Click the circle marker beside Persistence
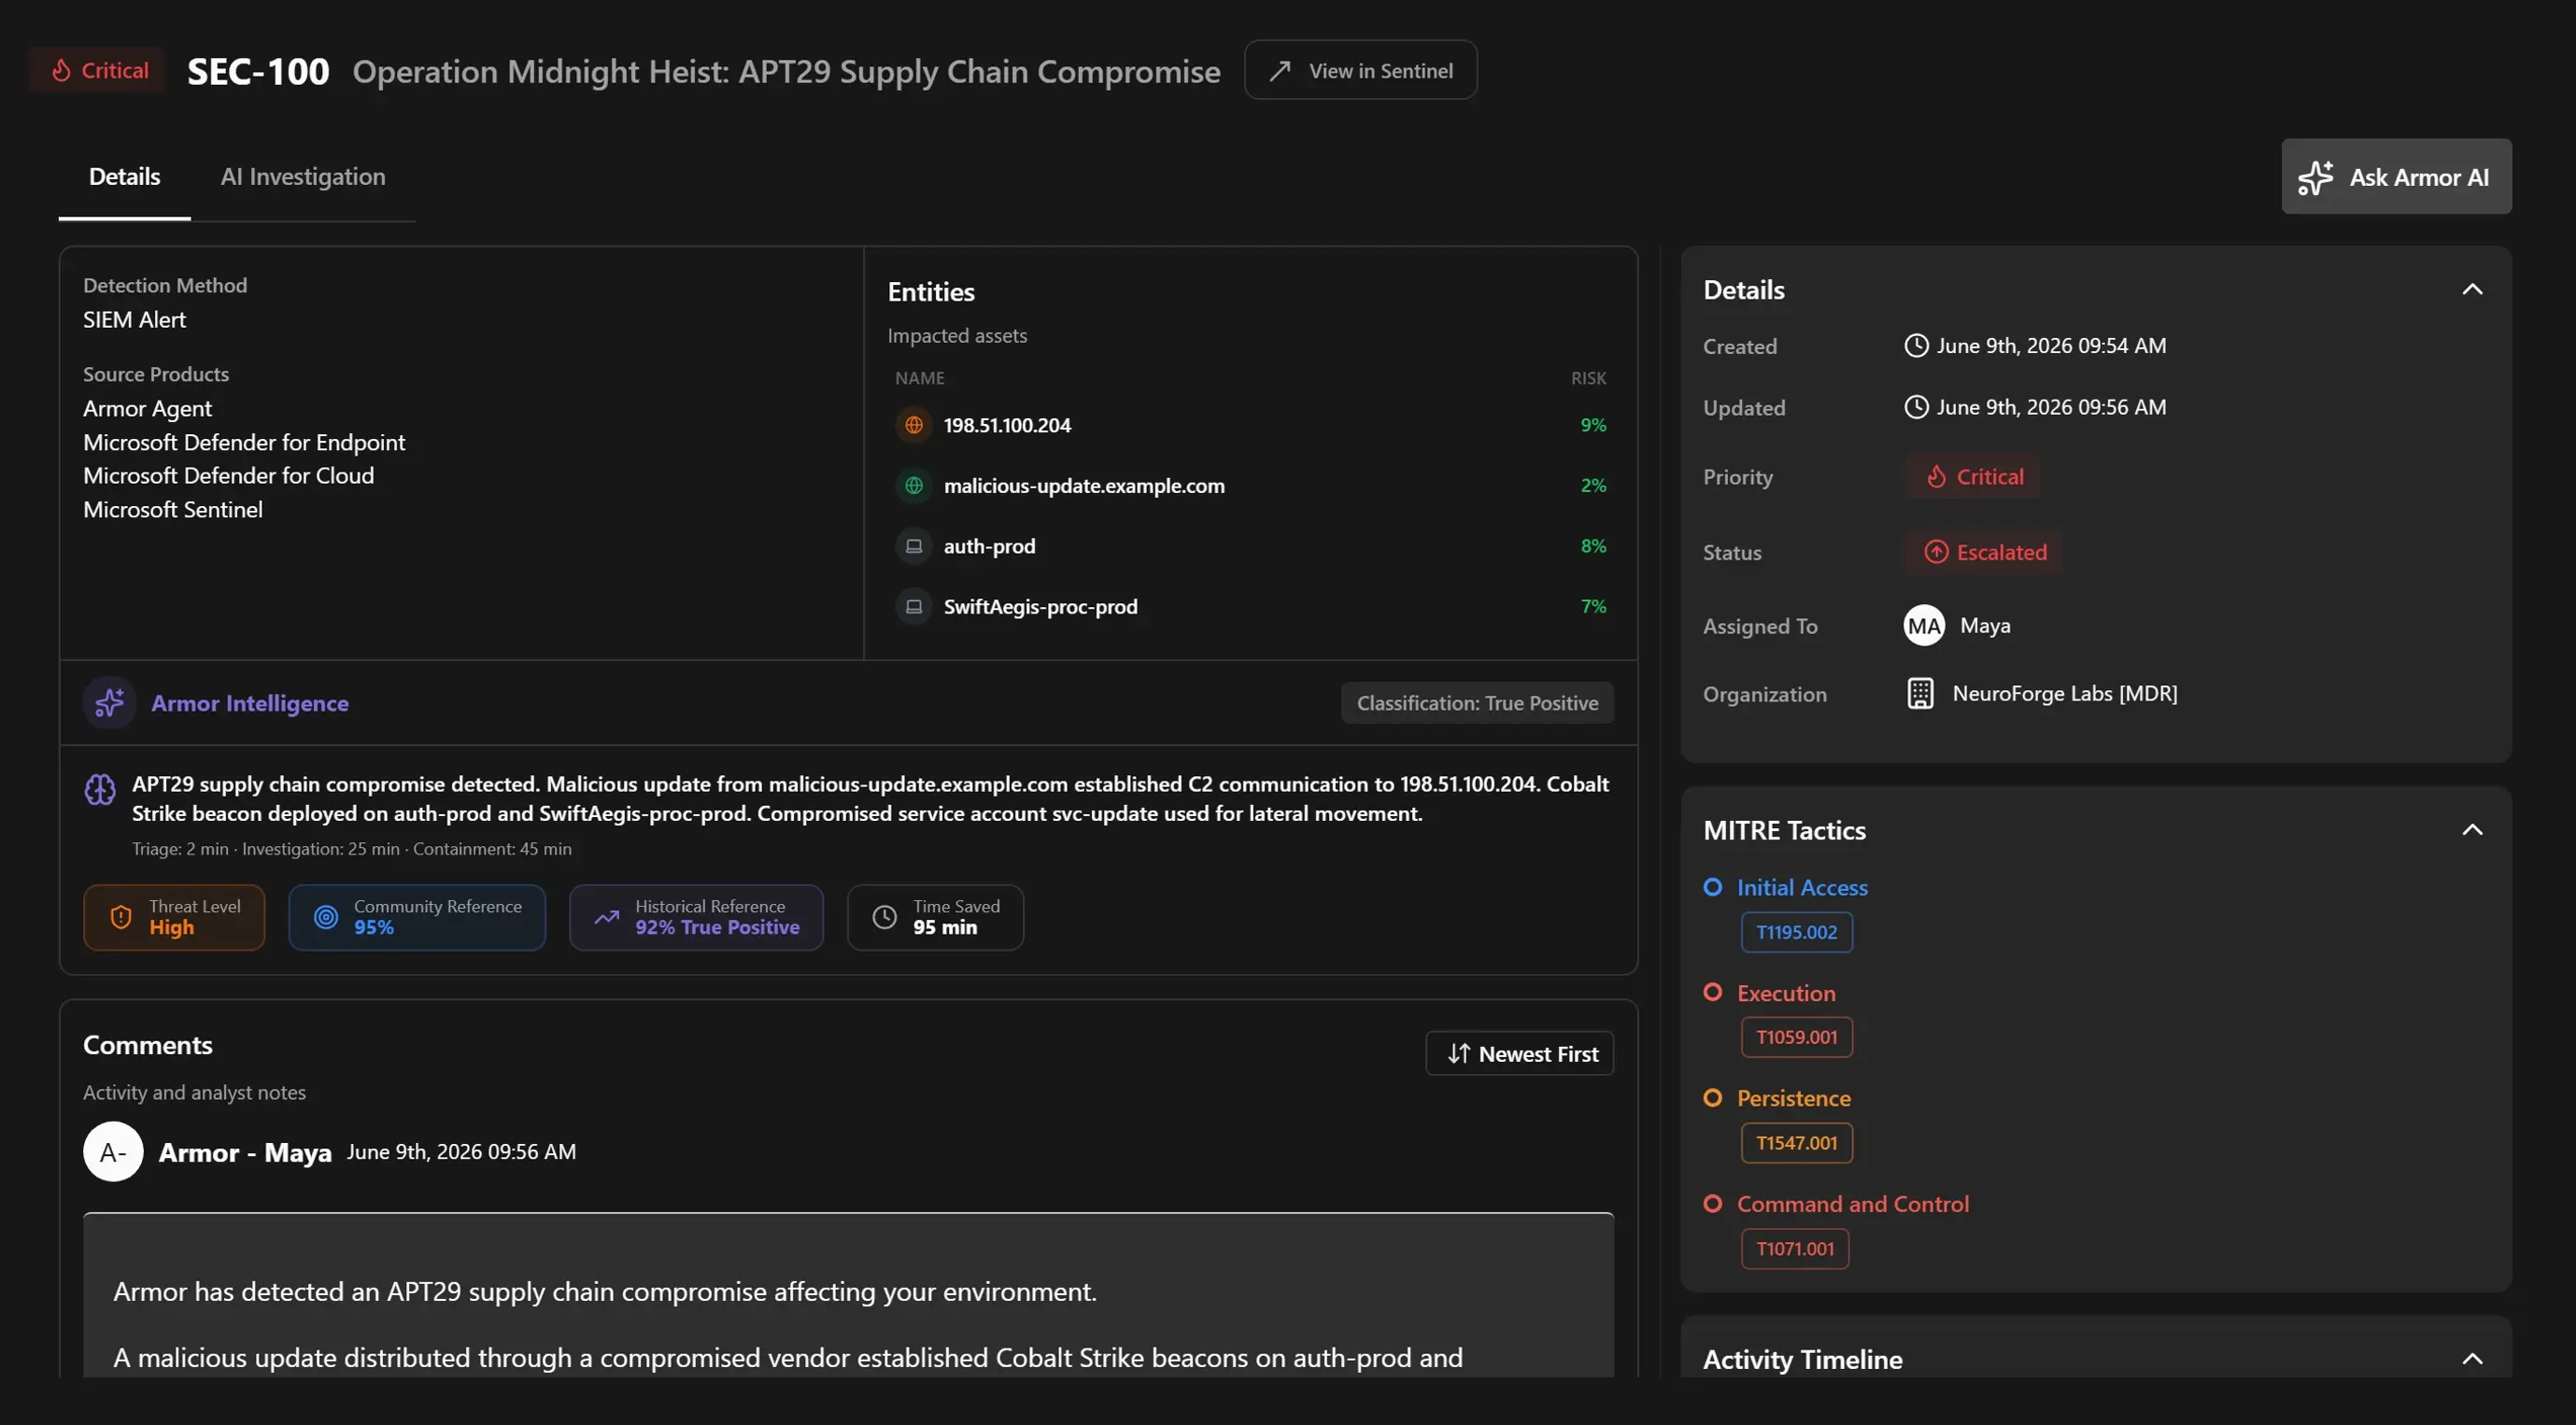Viewport: 2576px width, 1425px height. 1713,1098
